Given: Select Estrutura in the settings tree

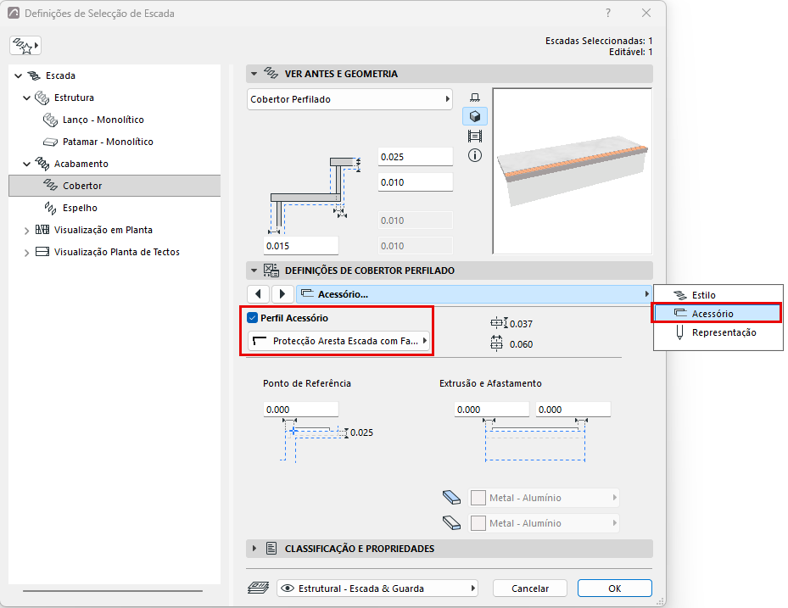Looking at the screenshot, I should [x=74, y=98].
